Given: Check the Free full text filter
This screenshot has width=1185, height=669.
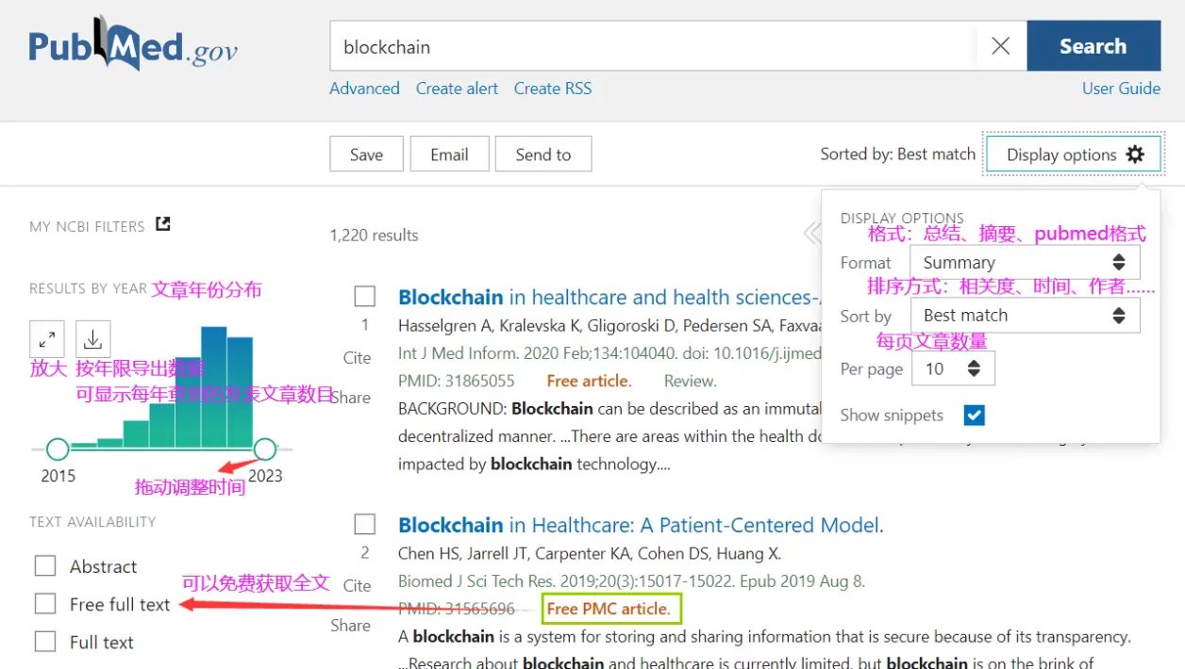Looking at the screenshot, I should click(x=45, y=604).
